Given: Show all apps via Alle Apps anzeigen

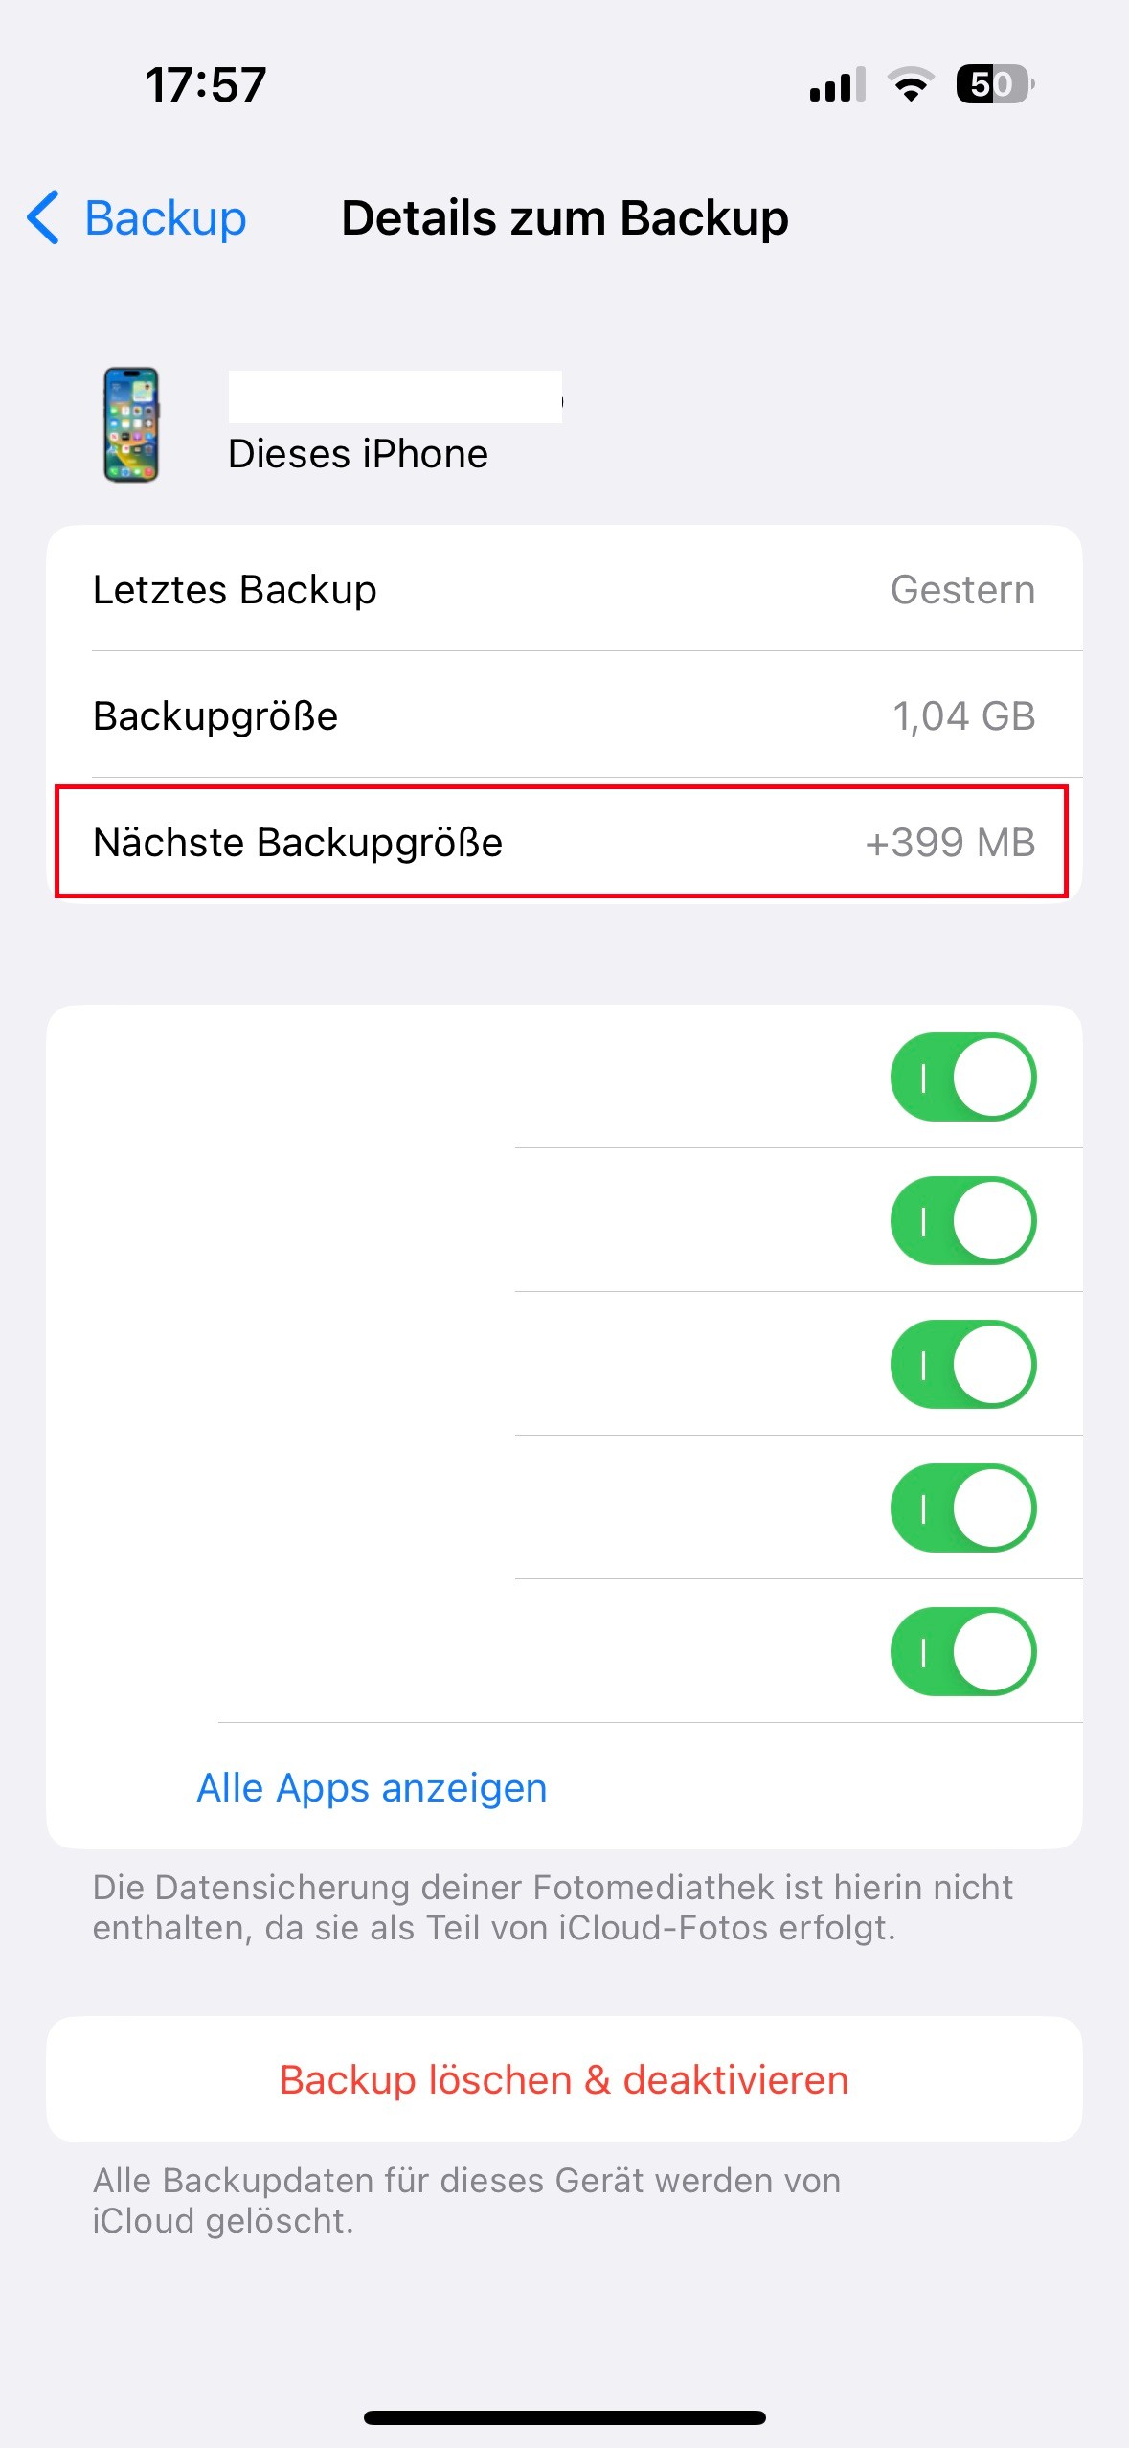Looking at the screenshot, I should coord(372,1787).
